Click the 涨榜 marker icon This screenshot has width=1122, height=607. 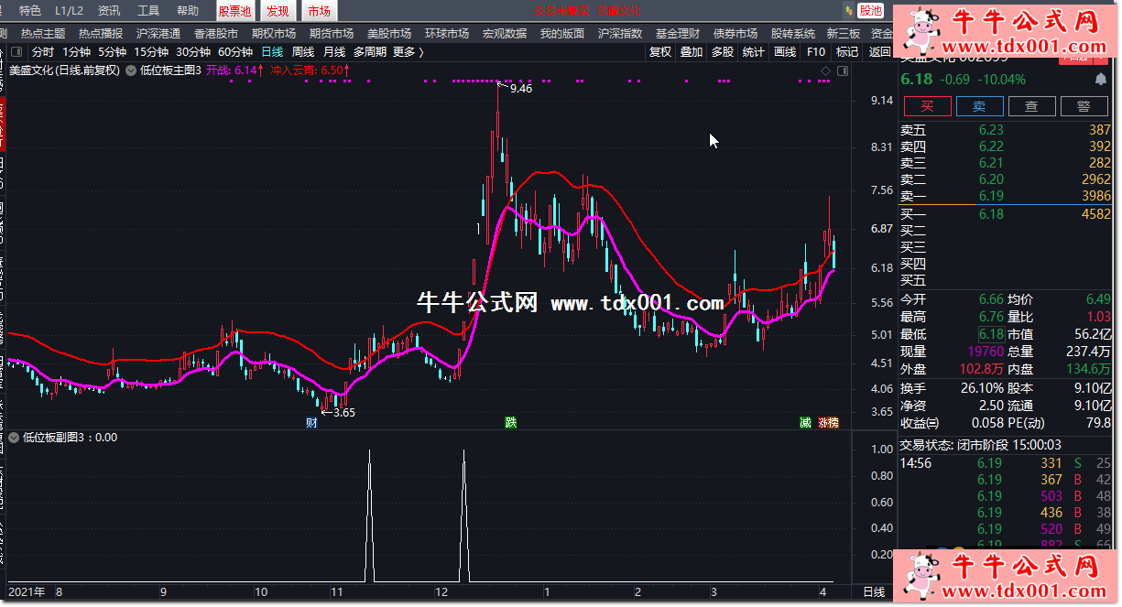pyautogui.click(x=828, y=422)
